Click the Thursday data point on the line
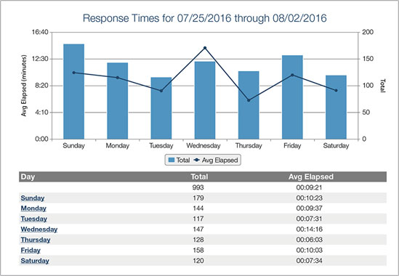The height and width of the screenshot is (276, 399). (x=249, y=100)
